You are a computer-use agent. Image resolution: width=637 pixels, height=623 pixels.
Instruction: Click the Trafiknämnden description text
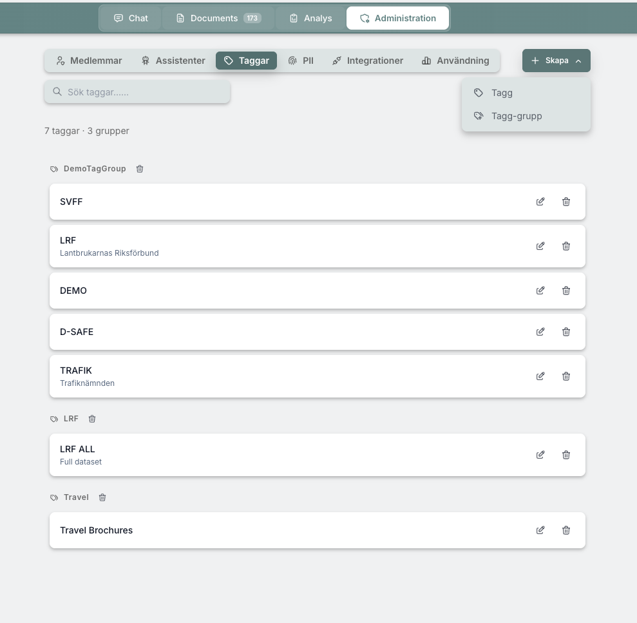88,383
